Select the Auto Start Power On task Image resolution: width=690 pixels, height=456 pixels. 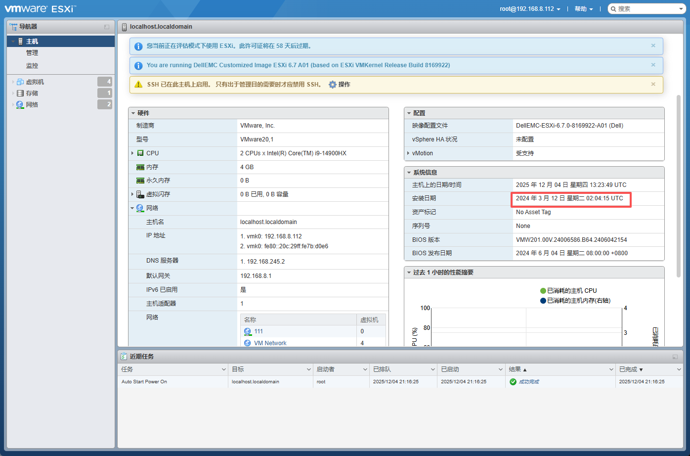(144, 382)
